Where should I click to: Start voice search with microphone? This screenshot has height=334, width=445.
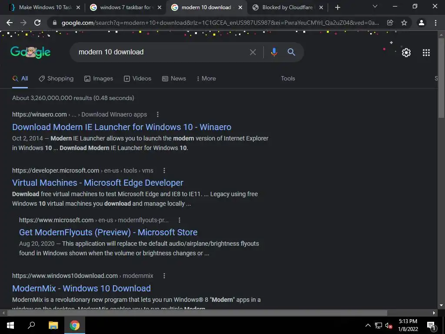tap(274, 52)
